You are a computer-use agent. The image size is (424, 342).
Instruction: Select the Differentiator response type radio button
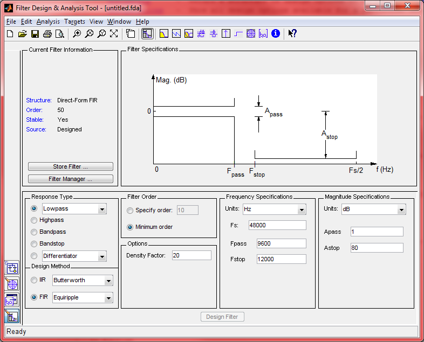34,256
